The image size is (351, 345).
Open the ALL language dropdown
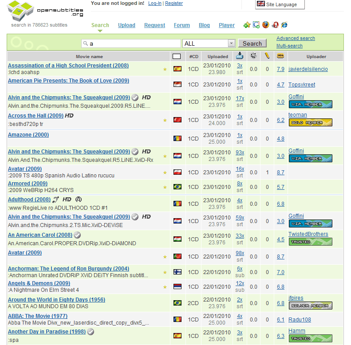209,43
